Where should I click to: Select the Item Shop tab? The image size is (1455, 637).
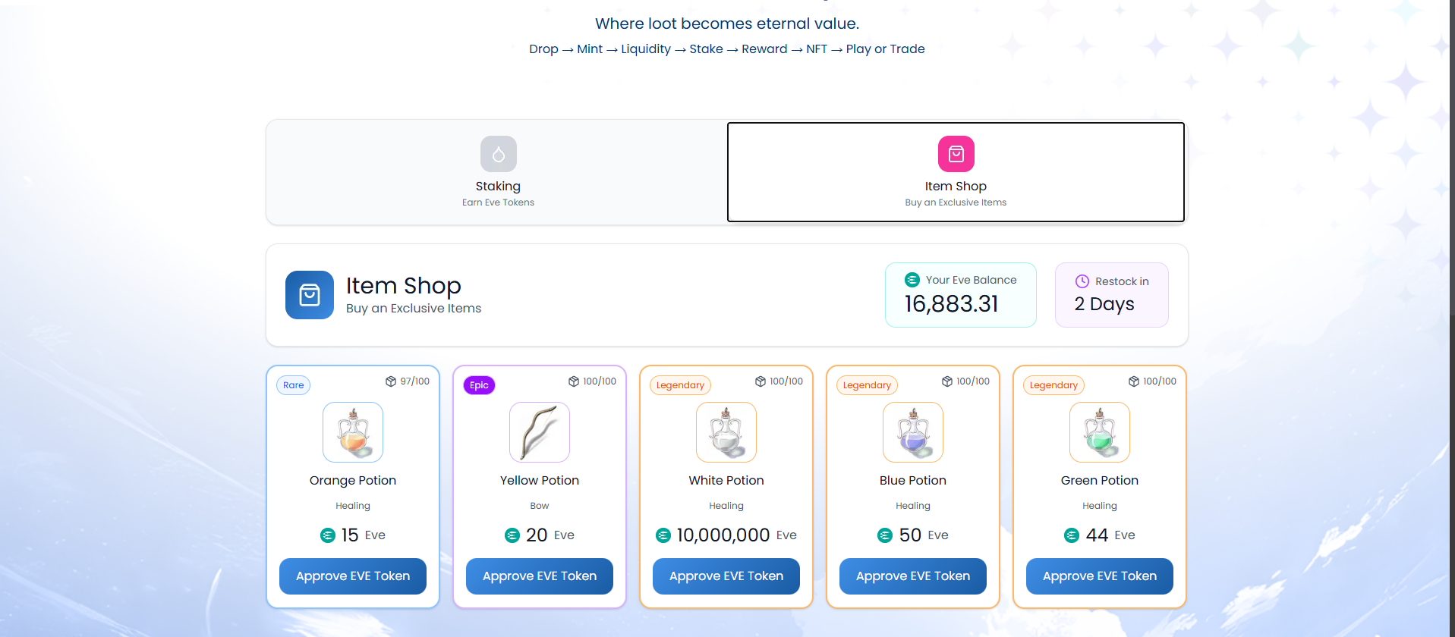tap(956, 172)
